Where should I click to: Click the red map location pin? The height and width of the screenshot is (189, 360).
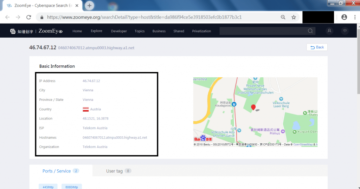pyautogui.click(x=253, y=107)
